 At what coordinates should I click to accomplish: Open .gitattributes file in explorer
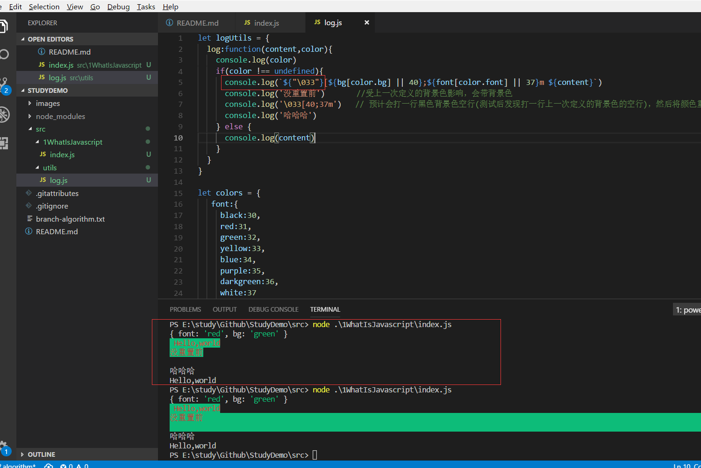(x=87, y=193)
